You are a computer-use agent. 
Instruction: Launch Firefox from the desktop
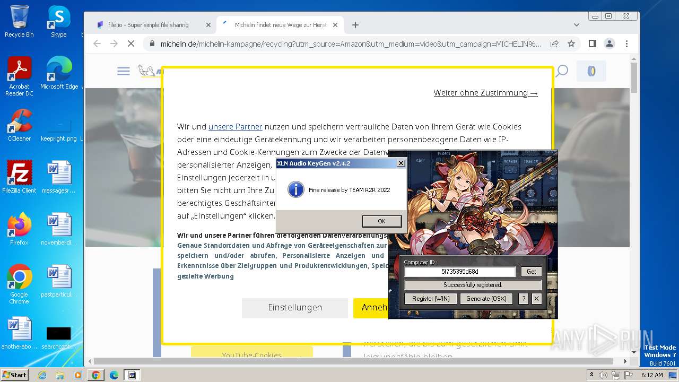point(19,229)
